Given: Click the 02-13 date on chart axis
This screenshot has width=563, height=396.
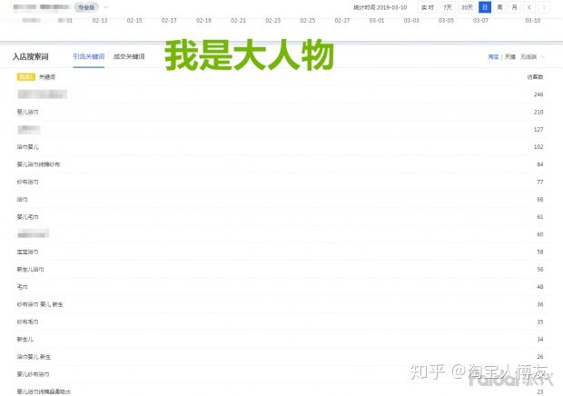Looking at the screenshot, I should click(100, 21).
